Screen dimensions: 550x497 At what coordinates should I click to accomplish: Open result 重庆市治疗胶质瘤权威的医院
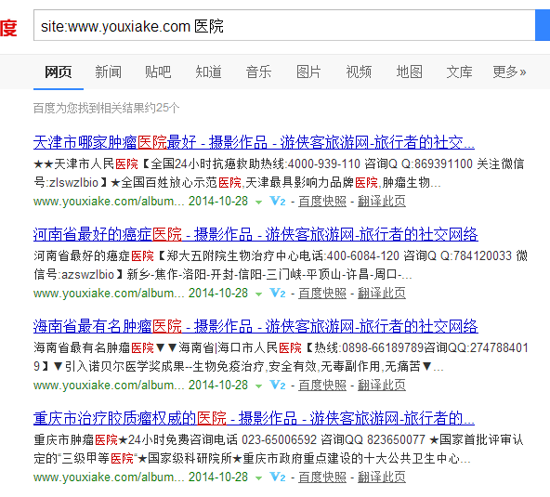254,418
